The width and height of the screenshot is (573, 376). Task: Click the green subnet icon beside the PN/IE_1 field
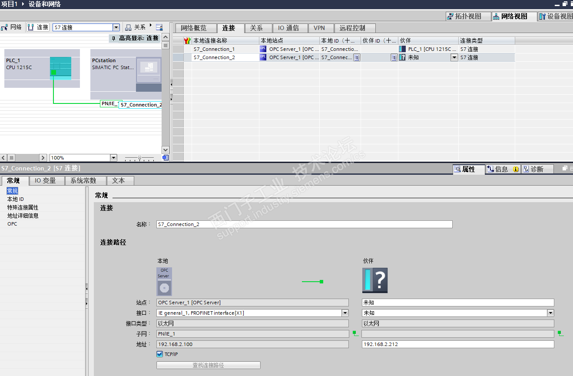355,334
